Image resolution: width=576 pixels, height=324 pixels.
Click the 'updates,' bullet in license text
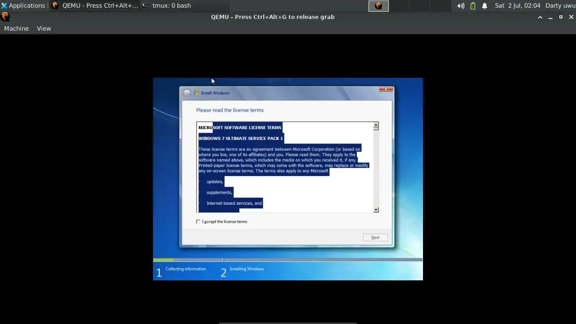point(215,181)
